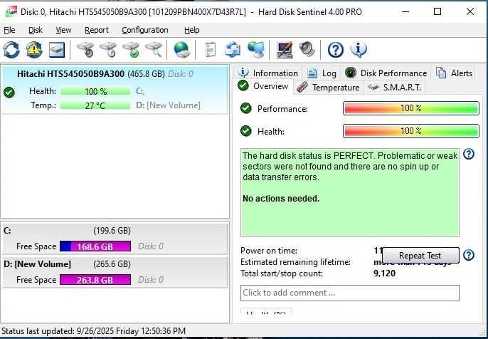Image resolution: width=488 pixels, height=339 pixels.
Task: Click the application icon in the title bar
Action: pyautogui.click(x=11, y=12)
